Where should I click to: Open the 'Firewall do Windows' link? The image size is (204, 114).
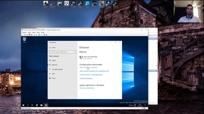point(86,79)
